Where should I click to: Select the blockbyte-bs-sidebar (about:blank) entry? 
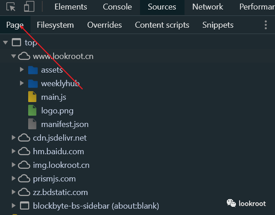(96, 206)
